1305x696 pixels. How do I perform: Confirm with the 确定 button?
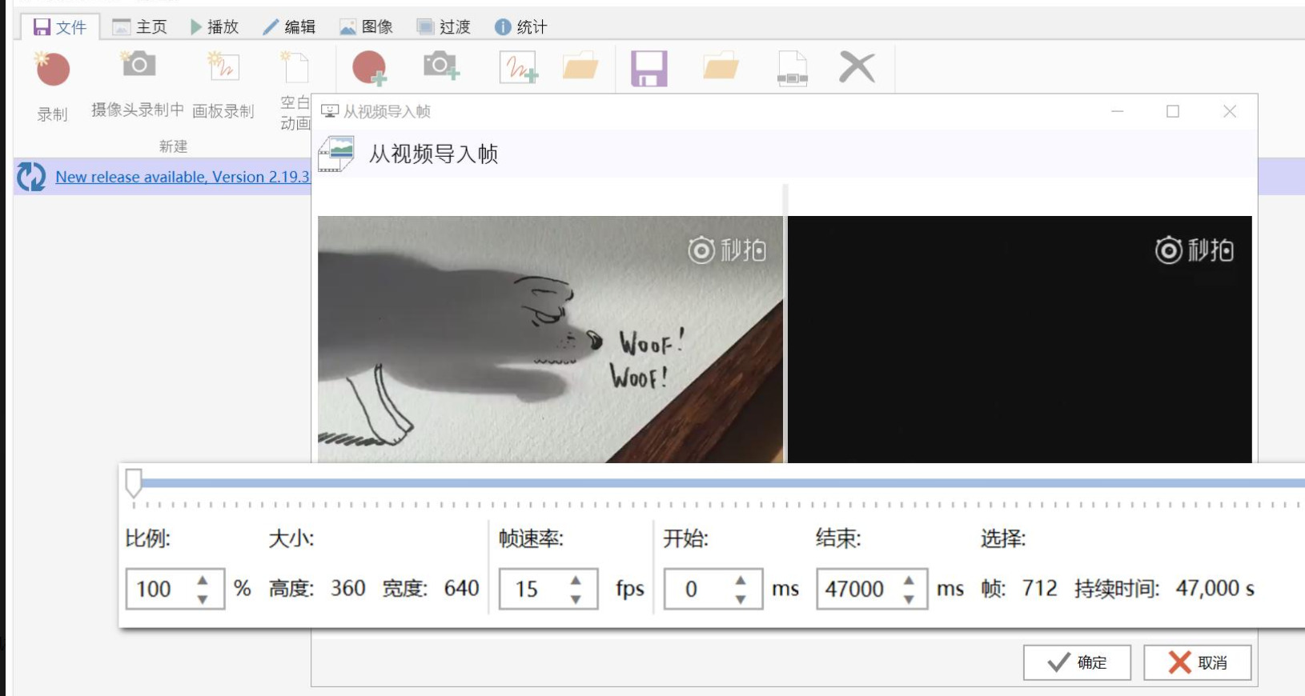pyautogui.click(x=1077, y=662)
